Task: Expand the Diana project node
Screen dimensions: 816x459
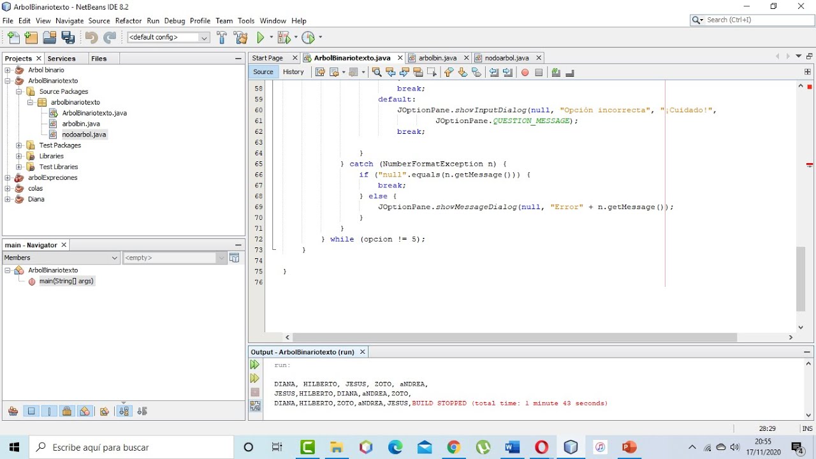Action: (x=8, y=199)
